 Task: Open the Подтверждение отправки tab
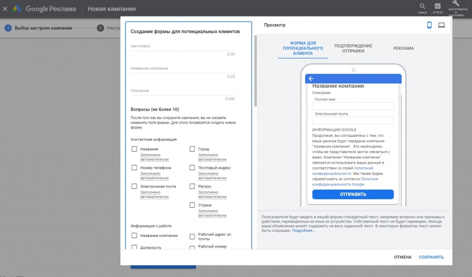tap(353, 48)
